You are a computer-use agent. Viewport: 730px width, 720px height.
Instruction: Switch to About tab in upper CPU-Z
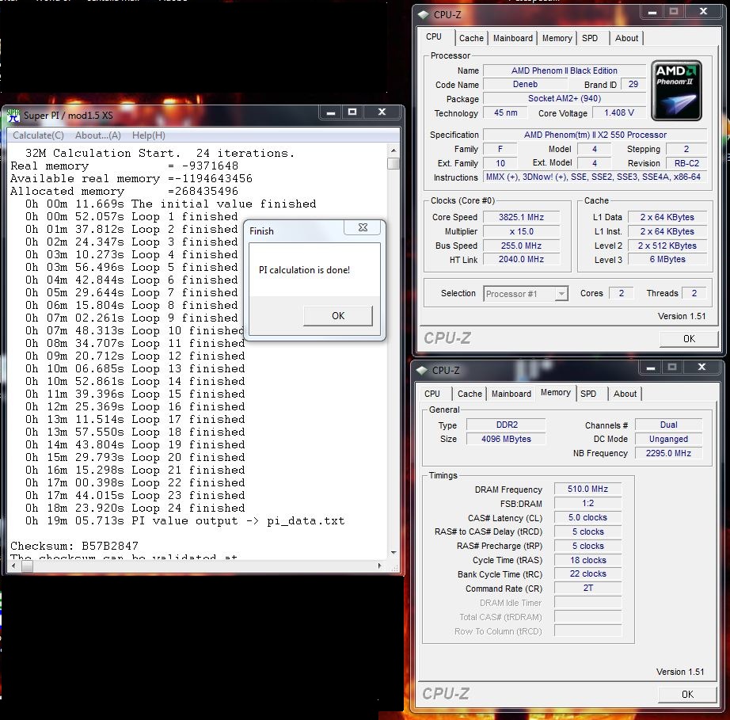[x=626, y=38]
